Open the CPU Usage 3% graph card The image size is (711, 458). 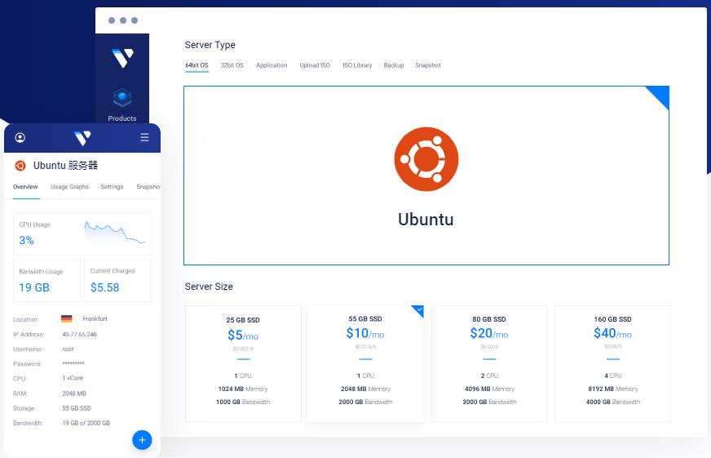coord(82,233)
